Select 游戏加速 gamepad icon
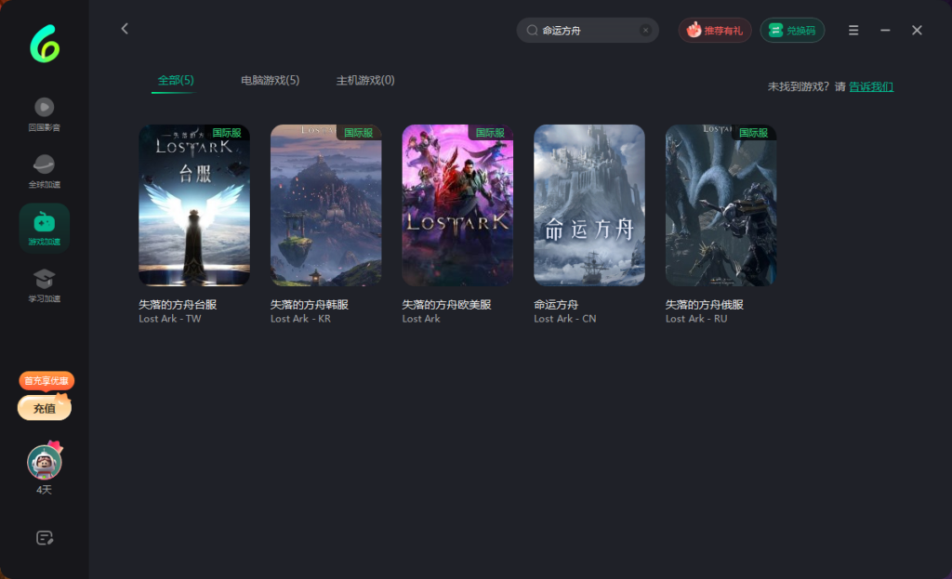952x579 pixels. [44, 223]
